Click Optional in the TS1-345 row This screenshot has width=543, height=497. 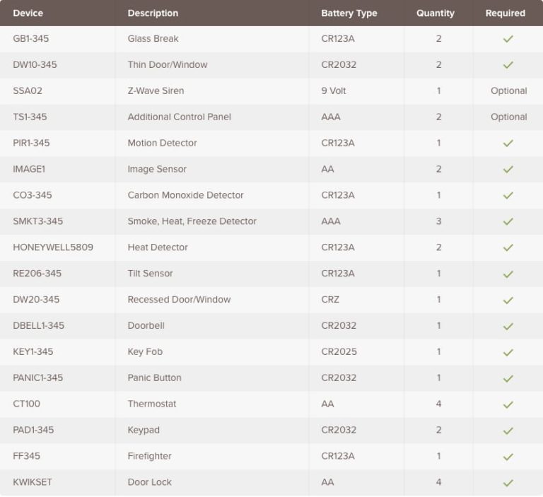(x=508, y=117)
